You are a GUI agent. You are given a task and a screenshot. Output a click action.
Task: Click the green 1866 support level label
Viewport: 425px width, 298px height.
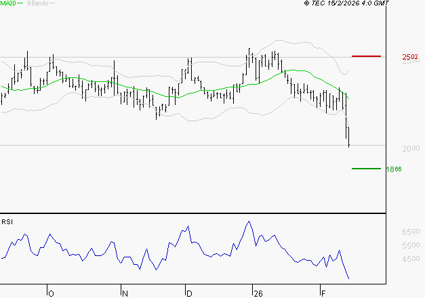pyautogui.click(x=394, y=169)
